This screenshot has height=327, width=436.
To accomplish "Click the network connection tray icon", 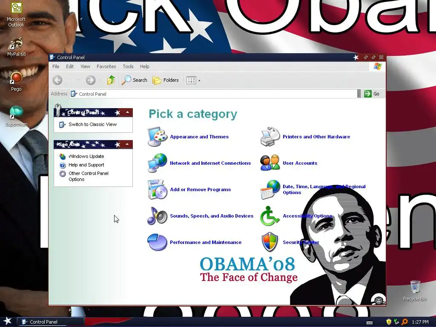I will [396, 322].
